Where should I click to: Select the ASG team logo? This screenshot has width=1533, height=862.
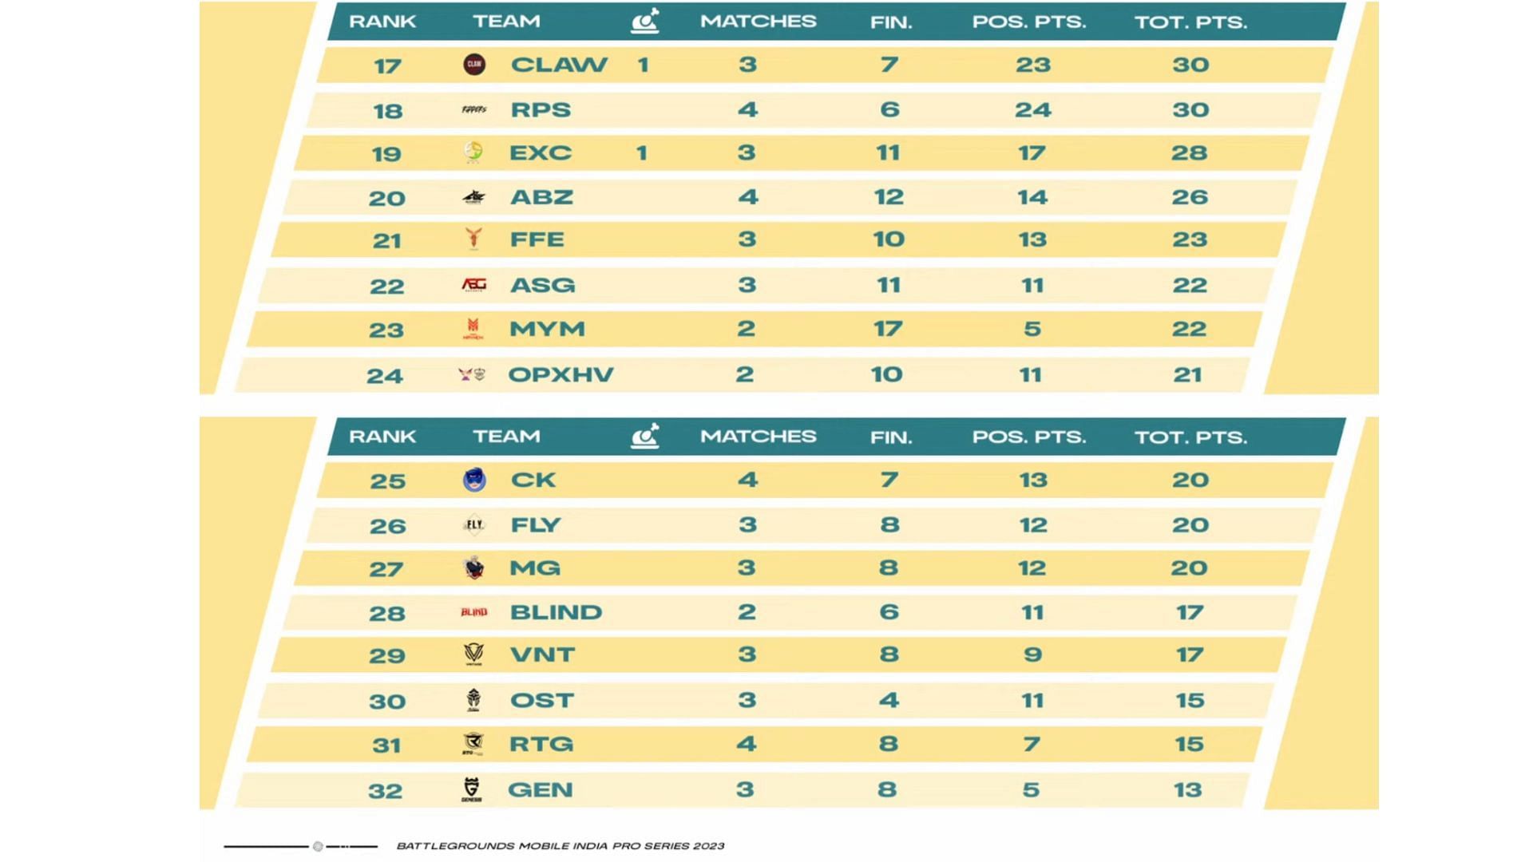coord(474,284)
